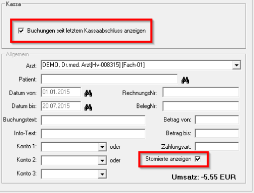
Task: Open the Konto 1 dropdown
Action: coord(102,147)
